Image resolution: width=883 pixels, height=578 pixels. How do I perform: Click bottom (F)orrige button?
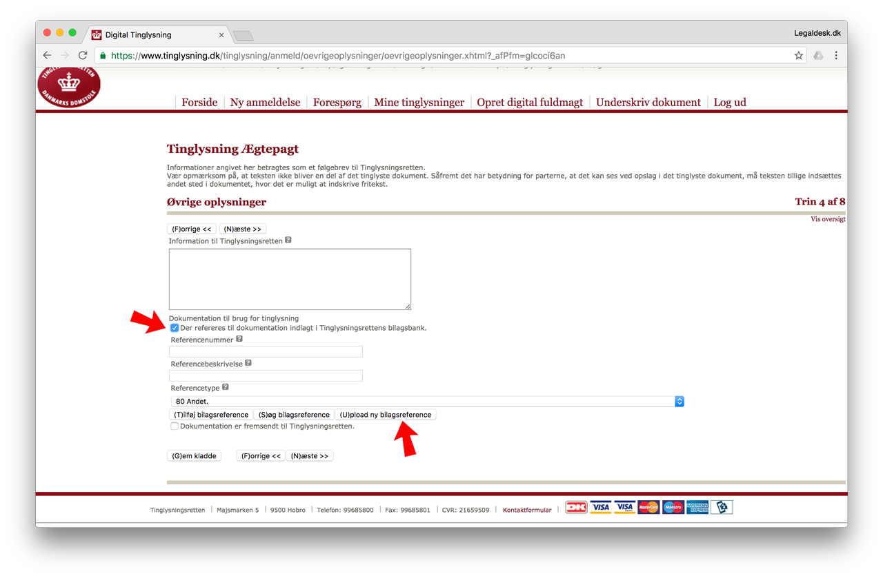pos(261,456)
